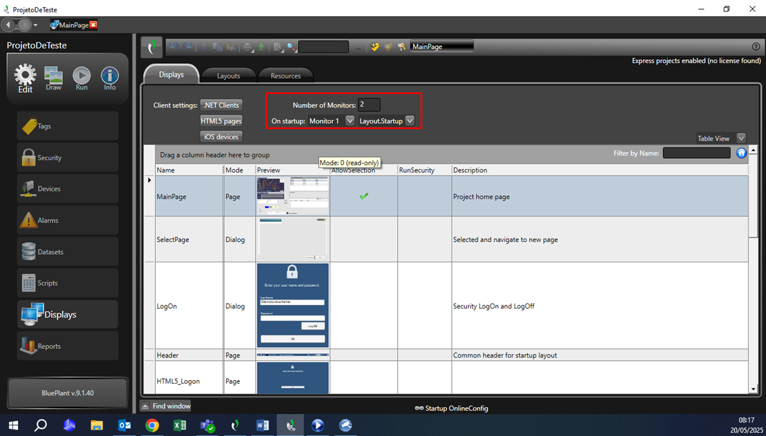Screen dimensions: 766x436
Task: Click the SelectPage preview thumbnail
Action: coord(293,239)
